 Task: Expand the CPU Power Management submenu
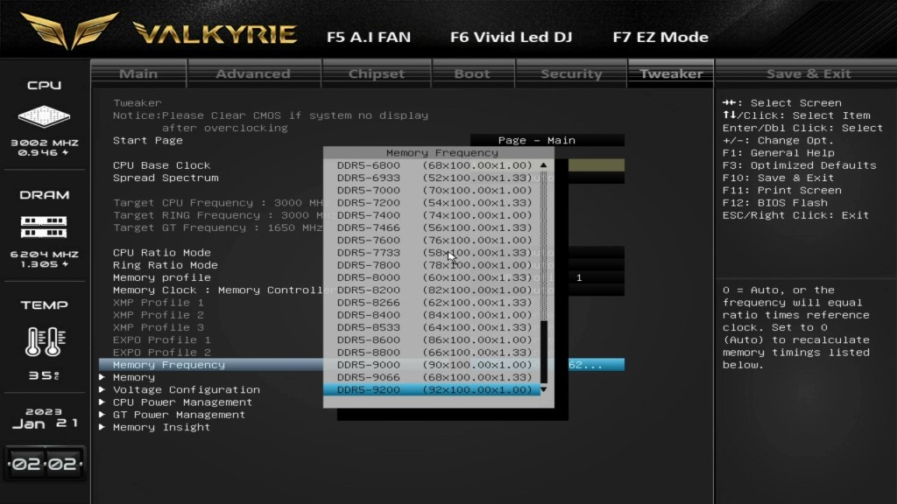[x=182, y=402]
